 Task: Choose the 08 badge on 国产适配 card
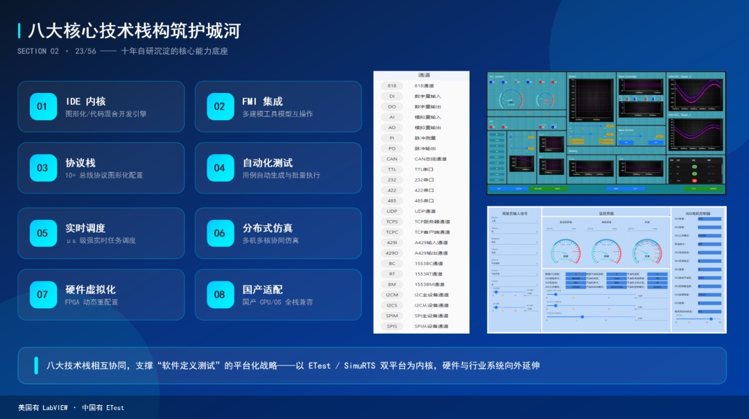coord(221,294)
